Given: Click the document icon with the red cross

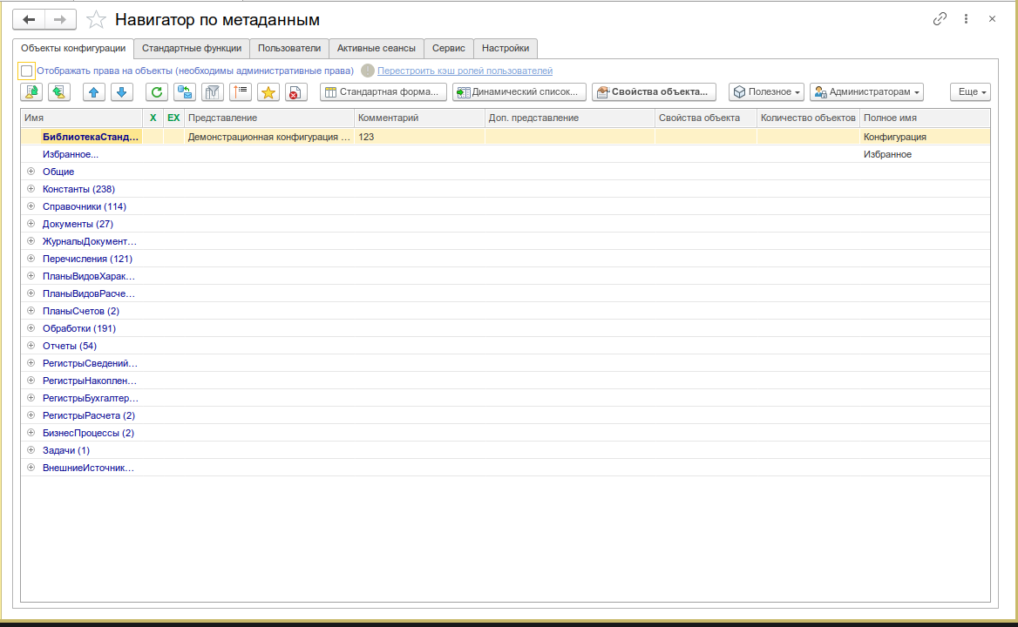Looking at the screenshot, I should click(x=295, y=92).
